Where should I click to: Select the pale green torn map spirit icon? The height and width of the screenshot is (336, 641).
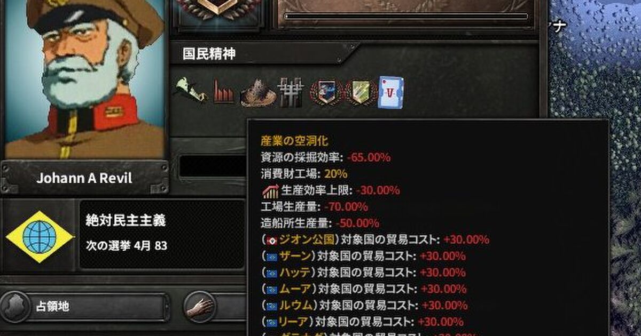pos(190,90)
